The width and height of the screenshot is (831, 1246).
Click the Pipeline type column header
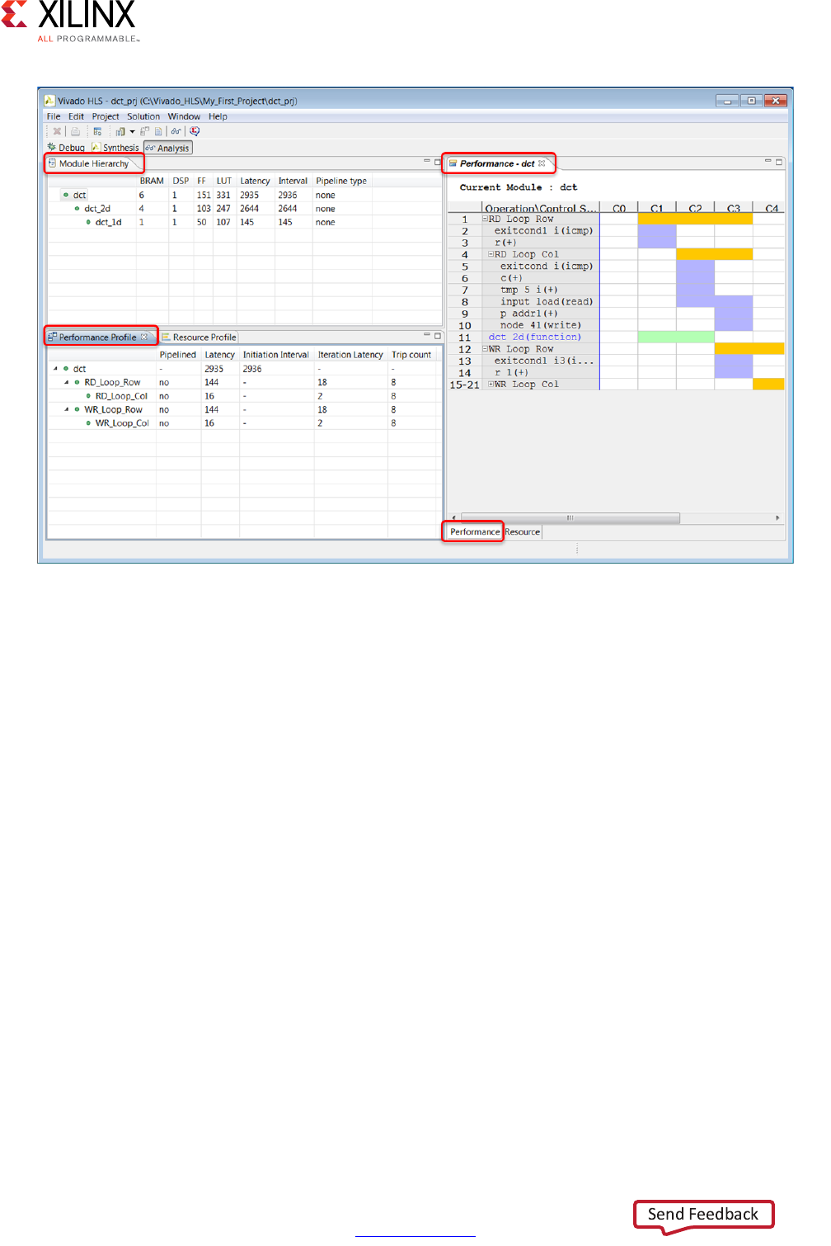click(x=341, y=181)
